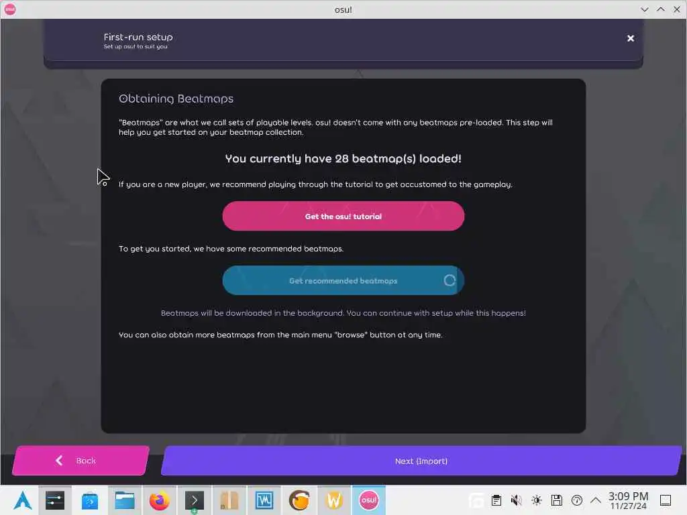Open Discover software store in taskbar
687x515 pixels.
click(x=90, y=500)
